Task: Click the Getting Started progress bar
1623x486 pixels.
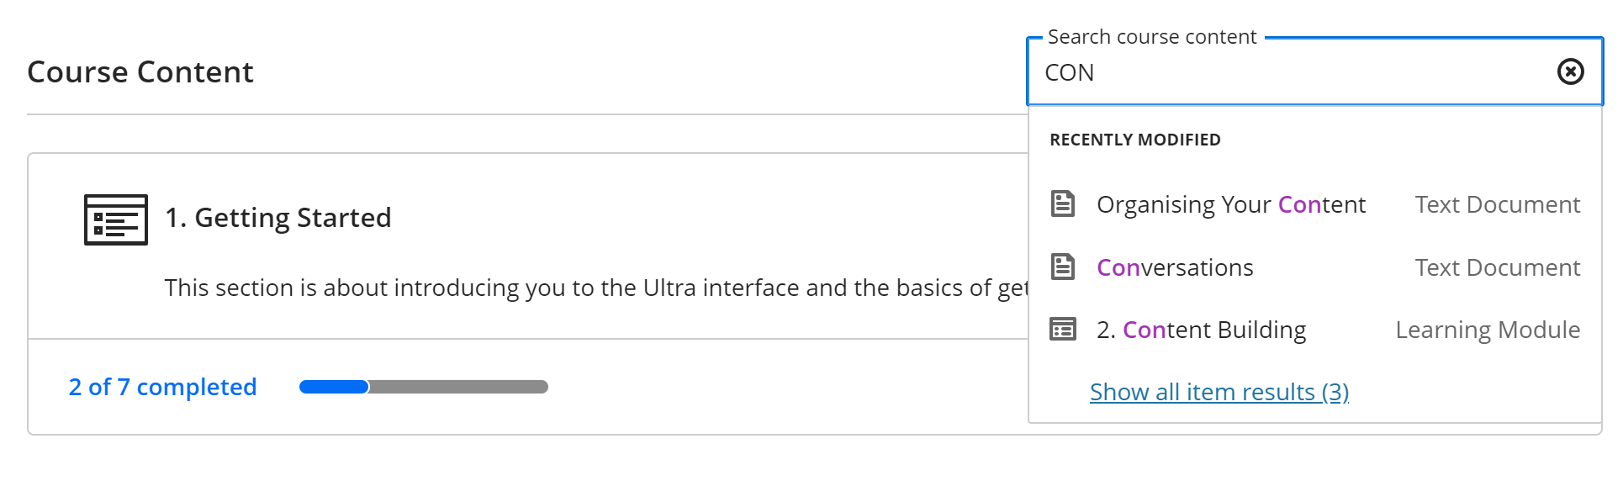Action: point(424,387)
